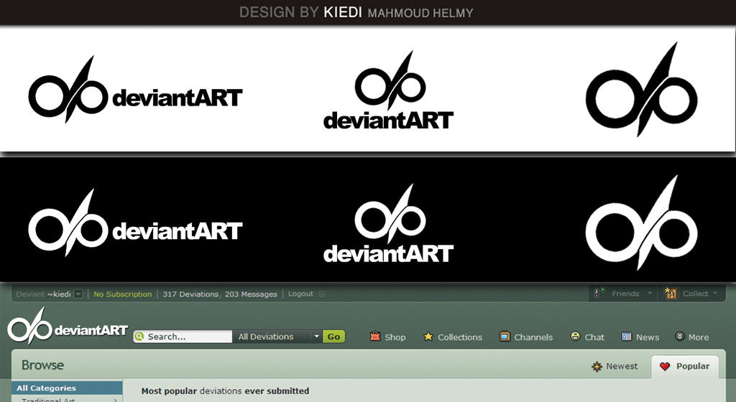Open the 317 Deviations link
This screenshot has height=402, width=736.
tap(190, 294)
